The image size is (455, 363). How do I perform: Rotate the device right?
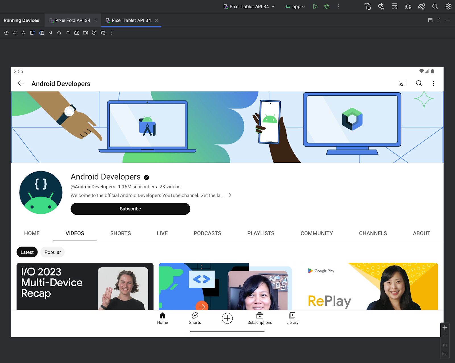(x=42, y=33)
